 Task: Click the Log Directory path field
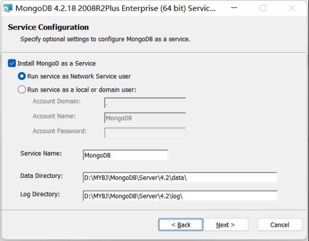coord(180,196)
